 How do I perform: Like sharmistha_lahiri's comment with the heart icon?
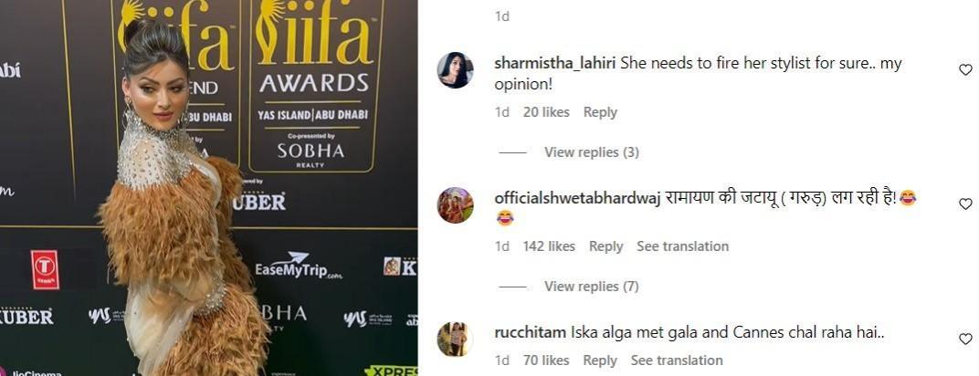[x=965, y=70]
